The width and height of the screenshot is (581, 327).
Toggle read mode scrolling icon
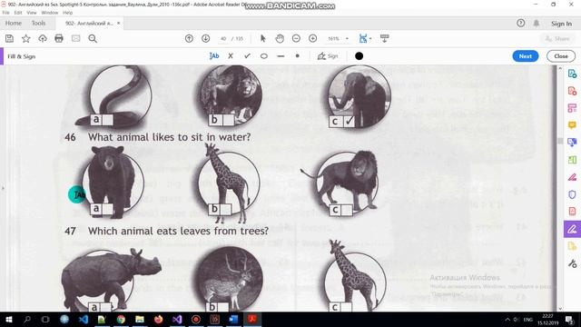coord(384,38)
